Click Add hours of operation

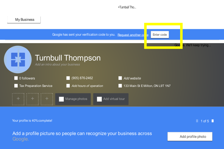click(87, 86)
